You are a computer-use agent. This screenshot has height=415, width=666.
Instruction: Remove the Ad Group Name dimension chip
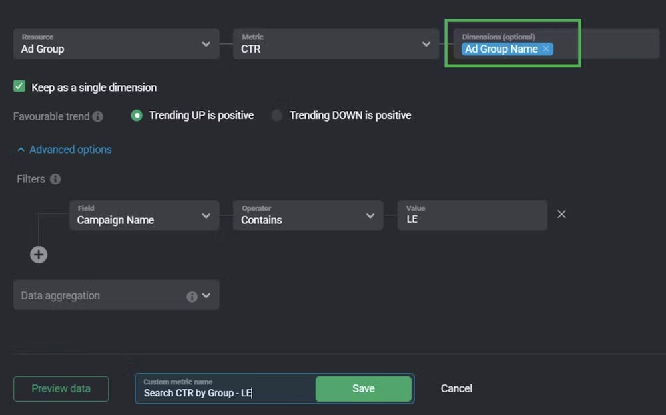pyautogui.click(x=545, y=49)
